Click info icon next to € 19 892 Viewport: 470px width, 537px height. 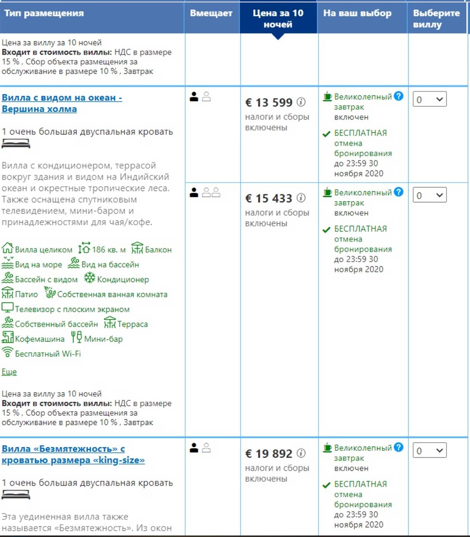click(301, 453)
